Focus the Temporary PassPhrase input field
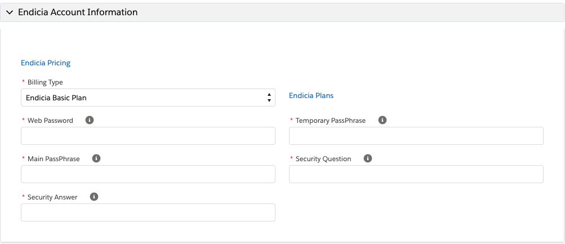565x244 pixels. 416,136
